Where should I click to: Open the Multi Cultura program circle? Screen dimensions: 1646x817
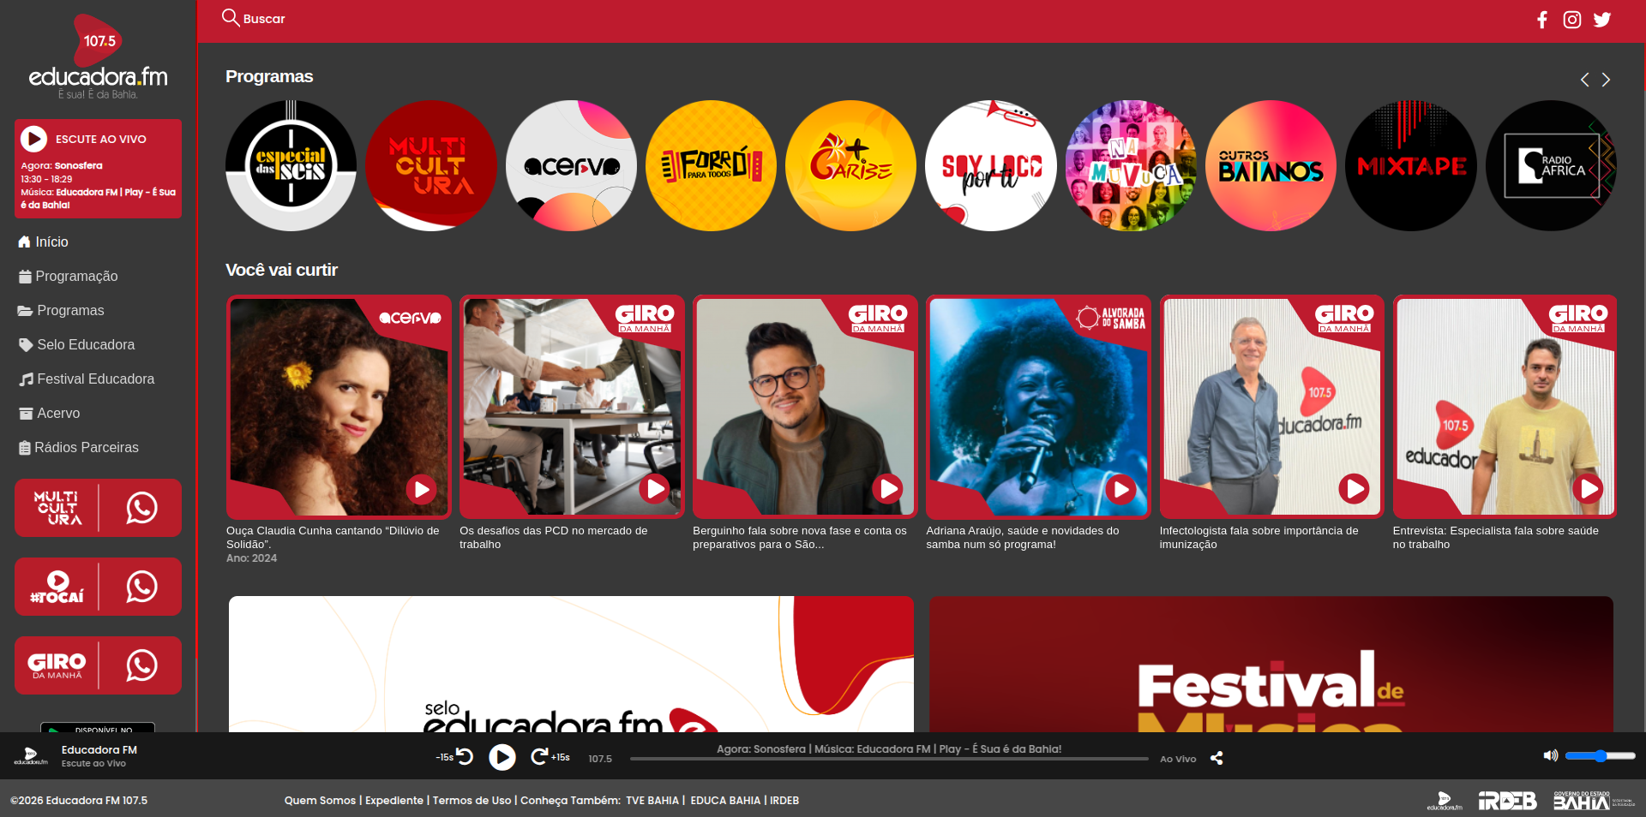pos(431,165)
